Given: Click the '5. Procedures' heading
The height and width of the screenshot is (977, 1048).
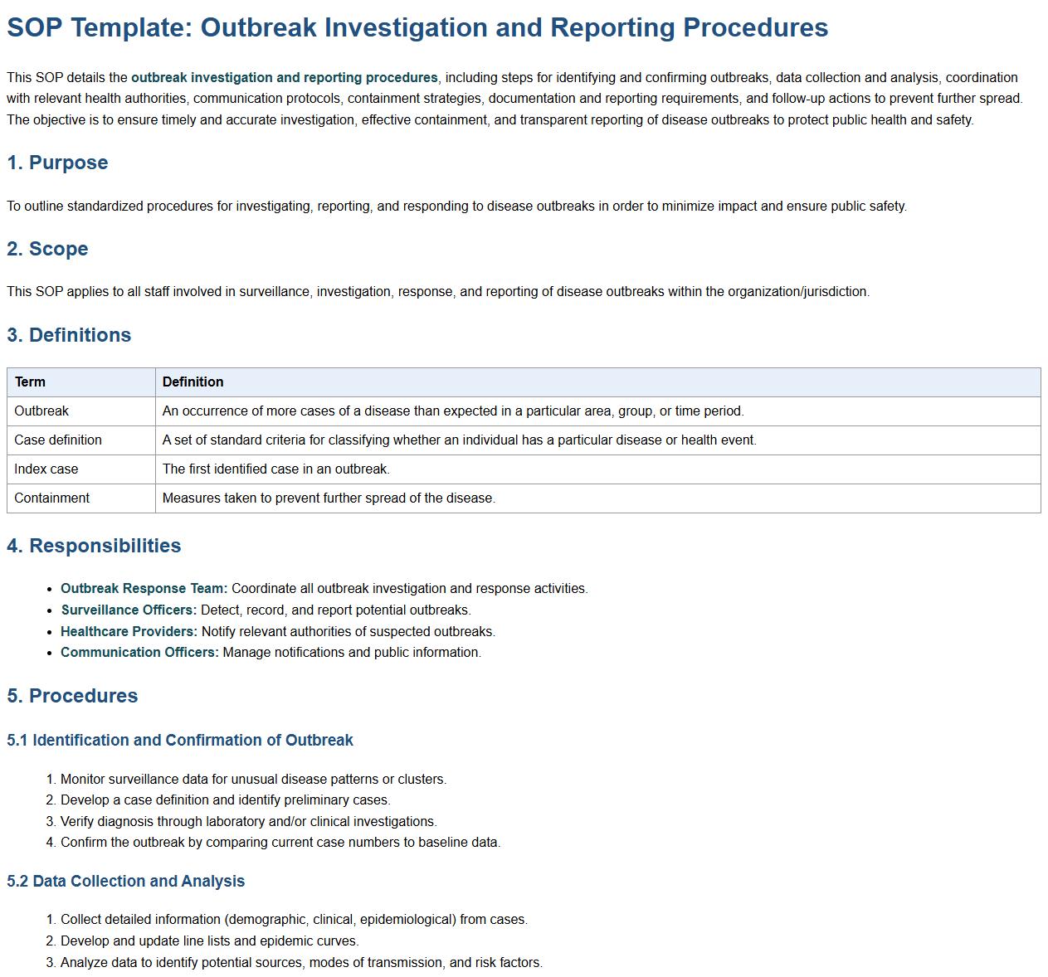Looking at the screenshot, I should [x=72, y=696].
